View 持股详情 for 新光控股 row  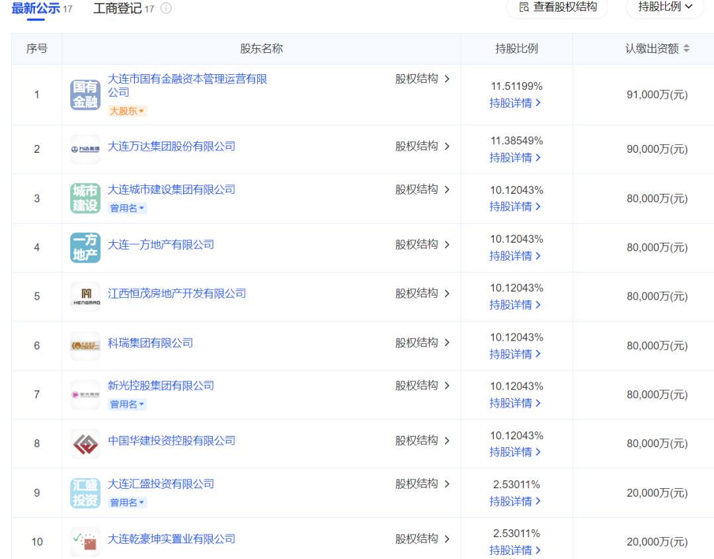click(x=515, y=403)
